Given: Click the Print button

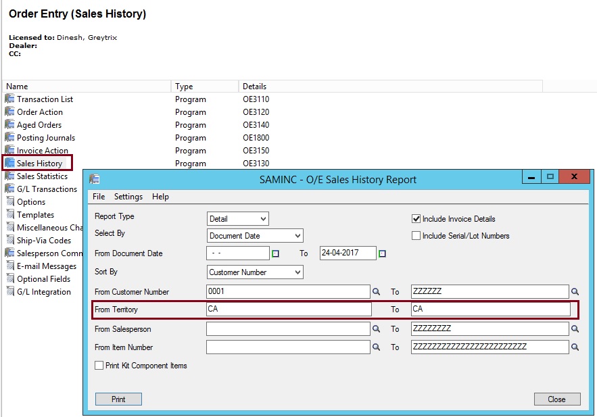Looking at the screenshot, I should [x=118, y=399].
